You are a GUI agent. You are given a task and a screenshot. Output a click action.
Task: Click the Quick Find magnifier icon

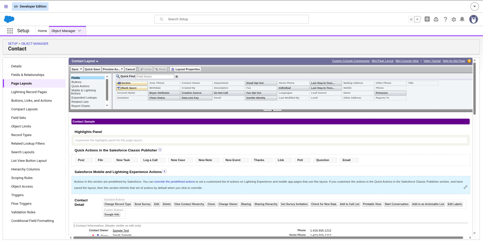point(118,76)
